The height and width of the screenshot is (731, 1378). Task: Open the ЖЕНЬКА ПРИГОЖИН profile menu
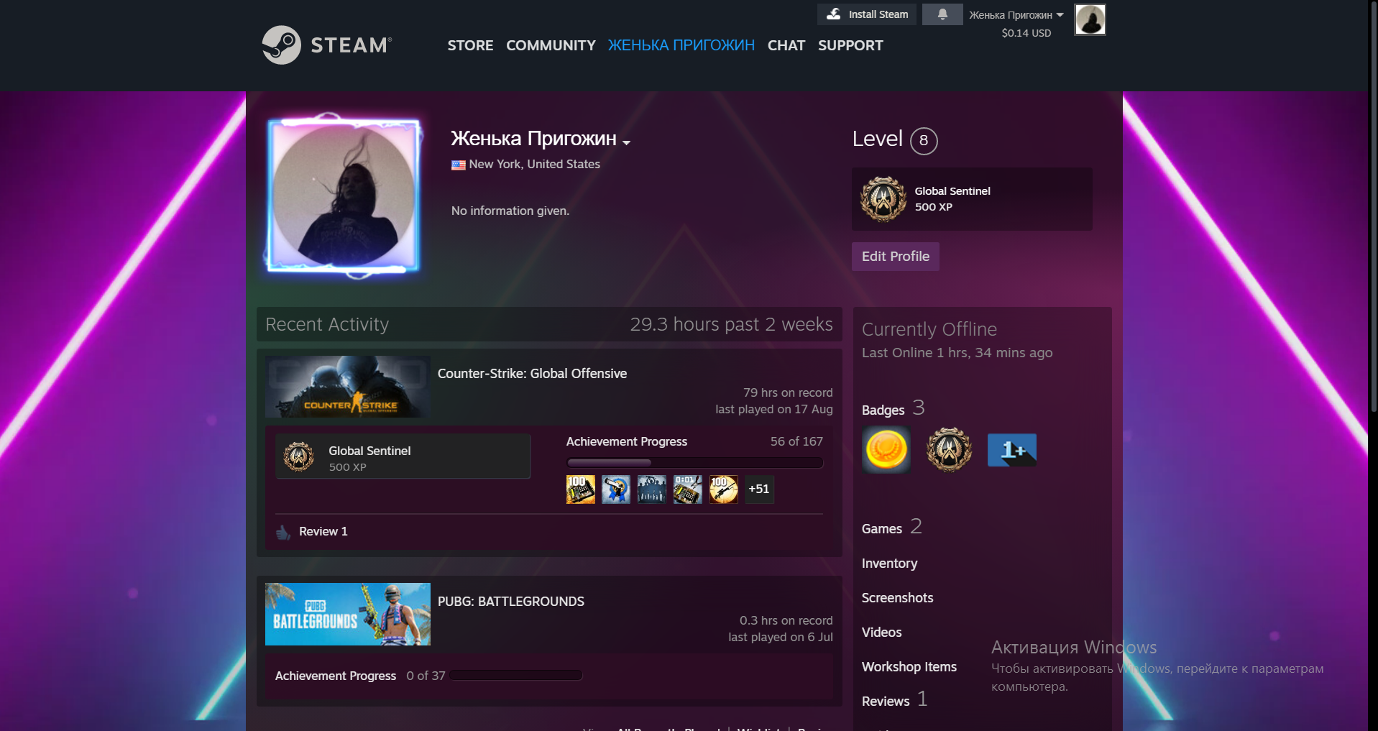coord(681,45)
